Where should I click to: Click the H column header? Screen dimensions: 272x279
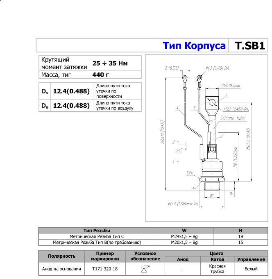[240, 230]
